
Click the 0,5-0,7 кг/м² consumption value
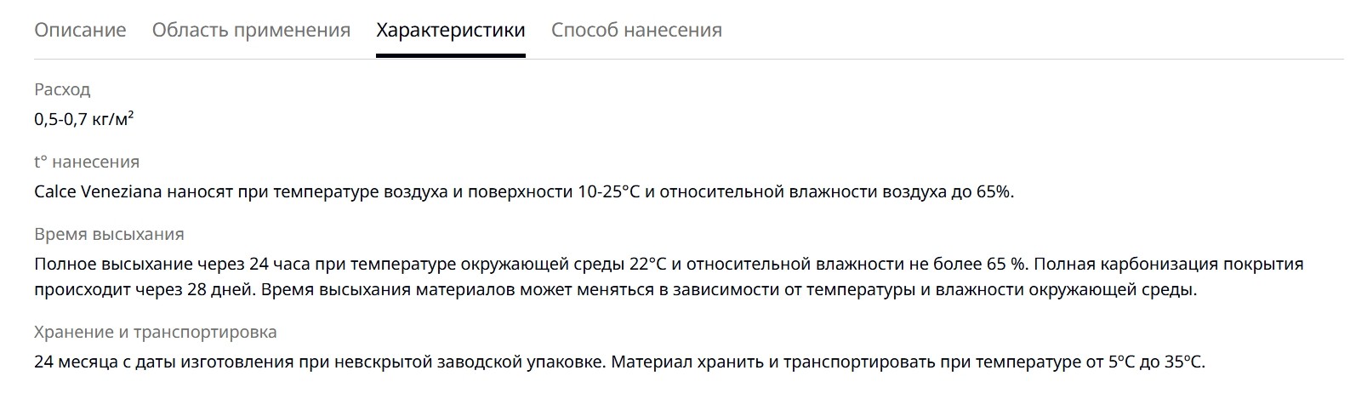pyautogui.click(x=84, y=119)
